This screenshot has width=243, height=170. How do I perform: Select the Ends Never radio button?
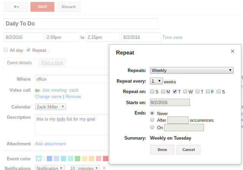[152, 113]
